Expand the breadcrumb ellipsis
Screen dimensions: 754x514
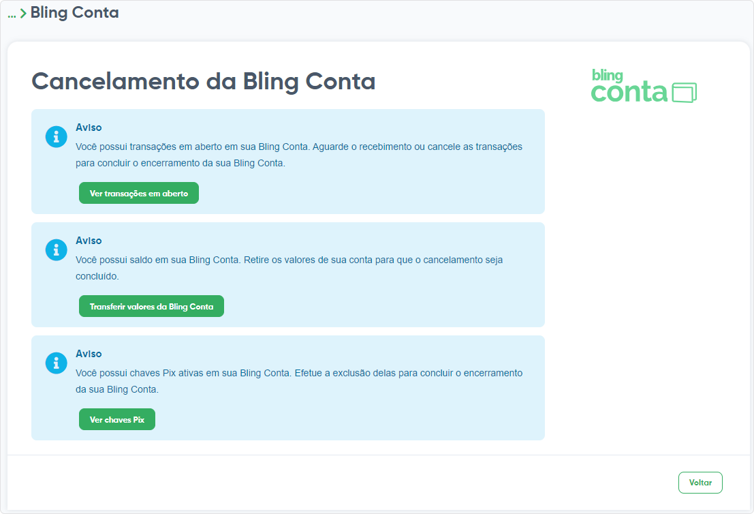click(12, 16)
